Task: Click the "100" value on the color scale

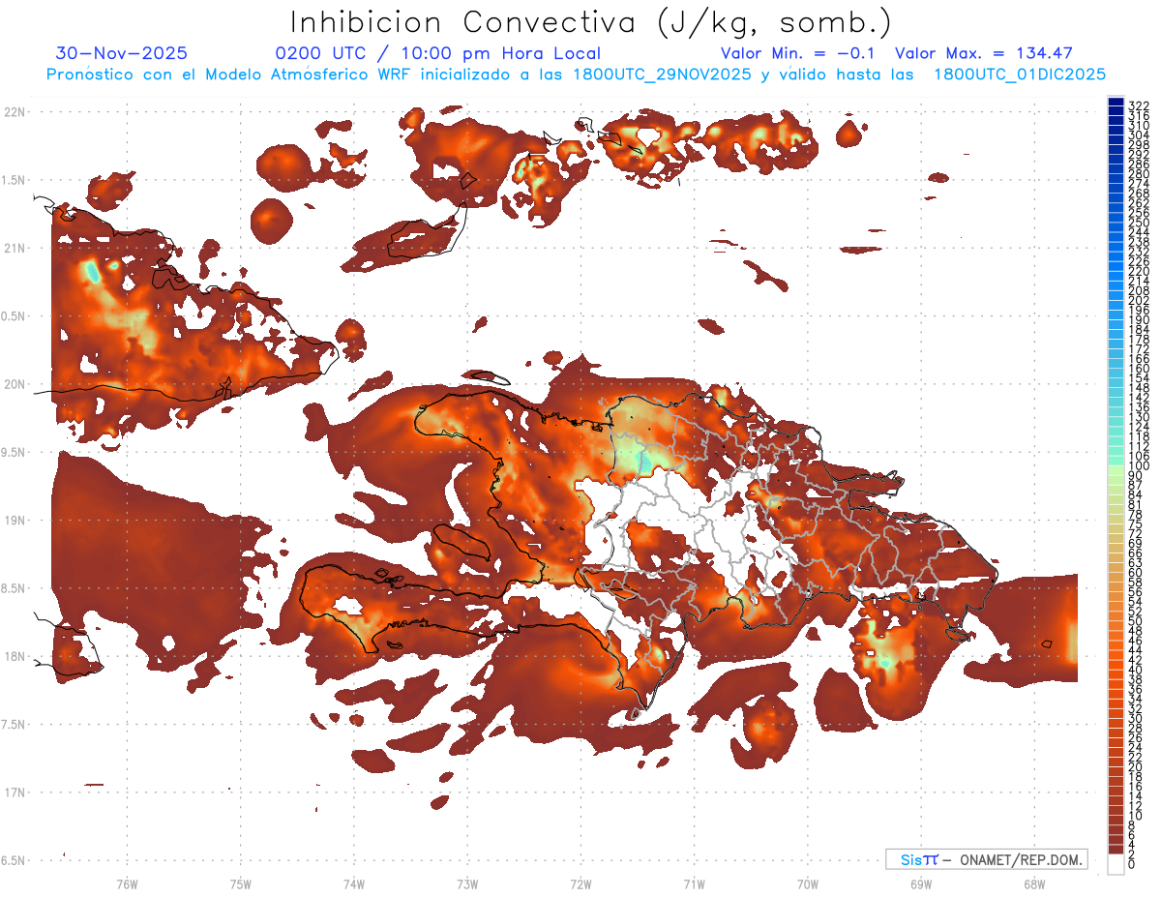Action: [1139, 466]
